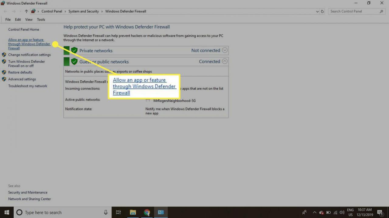Minimize the Windows Defender Firewall window
Screen dimensions: 389x218
click(356, 3)
